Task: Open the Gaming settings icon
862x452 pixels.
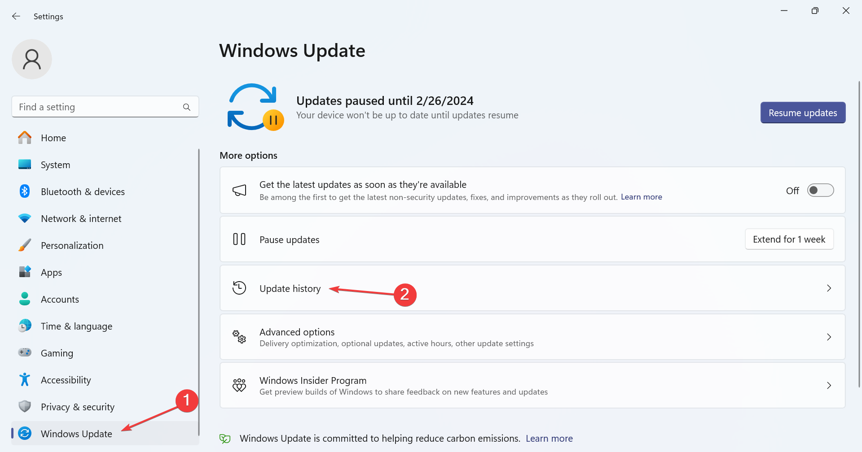Action: pos(24,352)
